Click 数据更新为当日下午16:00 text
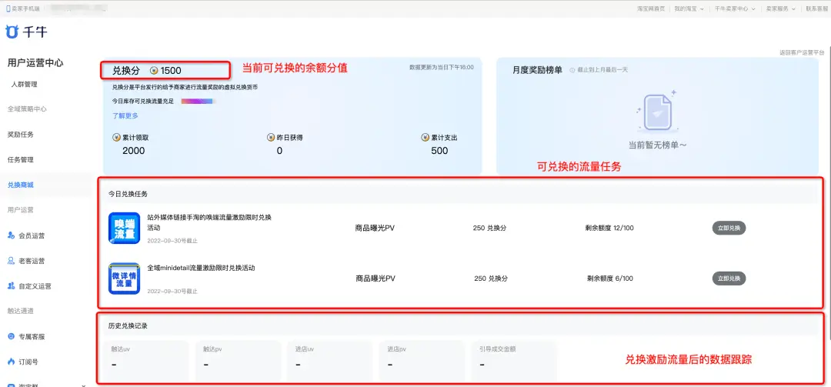 click(442, 68)
